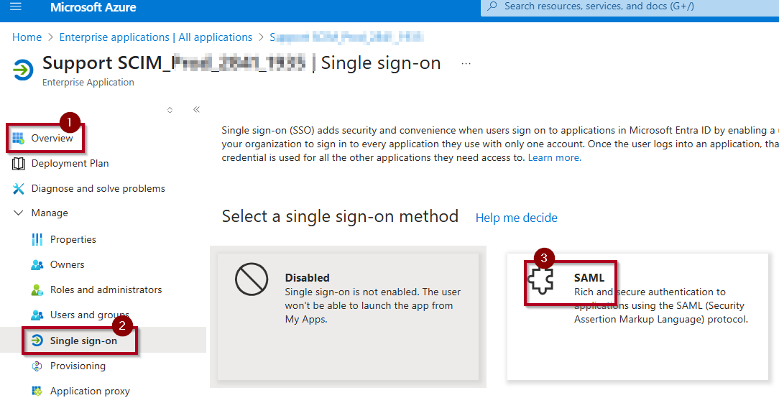Open Enterprise applications | All applications breadcrumb
This screenshot has height=403, width=779.
[155, 37]
